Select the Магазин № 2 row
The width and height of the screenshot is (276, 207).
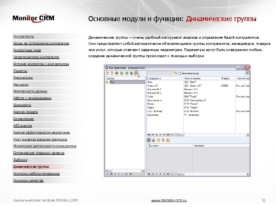coord(198,93)
